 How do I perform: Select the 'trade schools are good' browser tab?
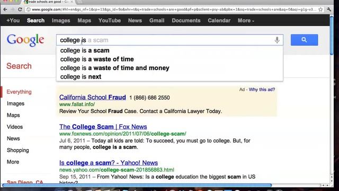pos(49,2)
